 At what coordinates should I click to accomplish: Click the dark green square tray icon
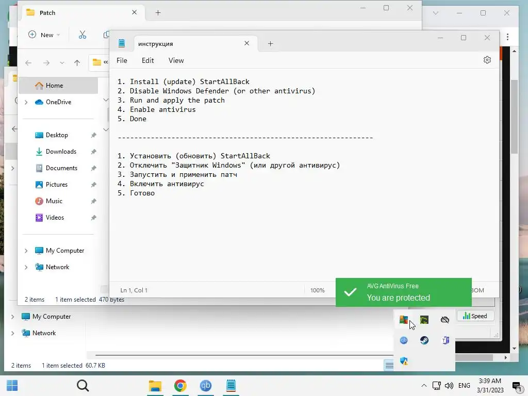(x=424, y=320)
